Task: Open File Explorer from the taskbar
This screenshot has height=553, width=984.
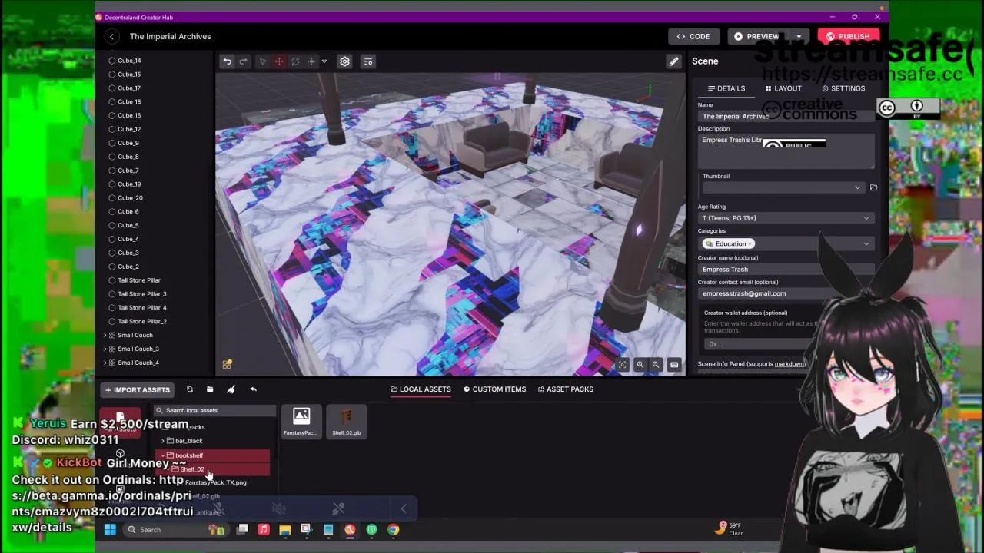Action: [285, 529]
